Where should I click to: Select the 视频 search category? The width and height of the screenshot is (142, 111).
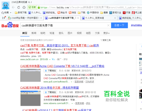click(x=79, y=33)
